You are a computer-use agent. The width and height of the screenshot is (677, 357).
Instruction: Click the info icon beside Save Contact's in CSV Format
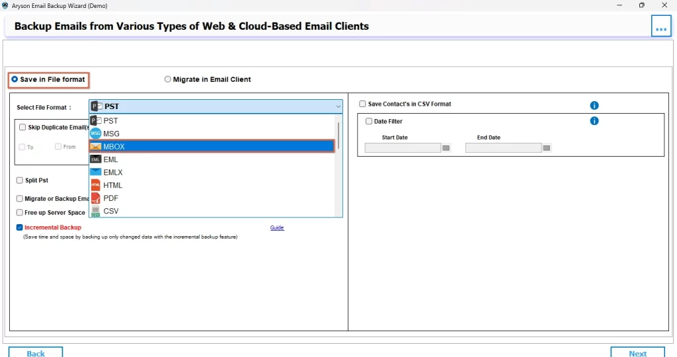tap(594, 105)
